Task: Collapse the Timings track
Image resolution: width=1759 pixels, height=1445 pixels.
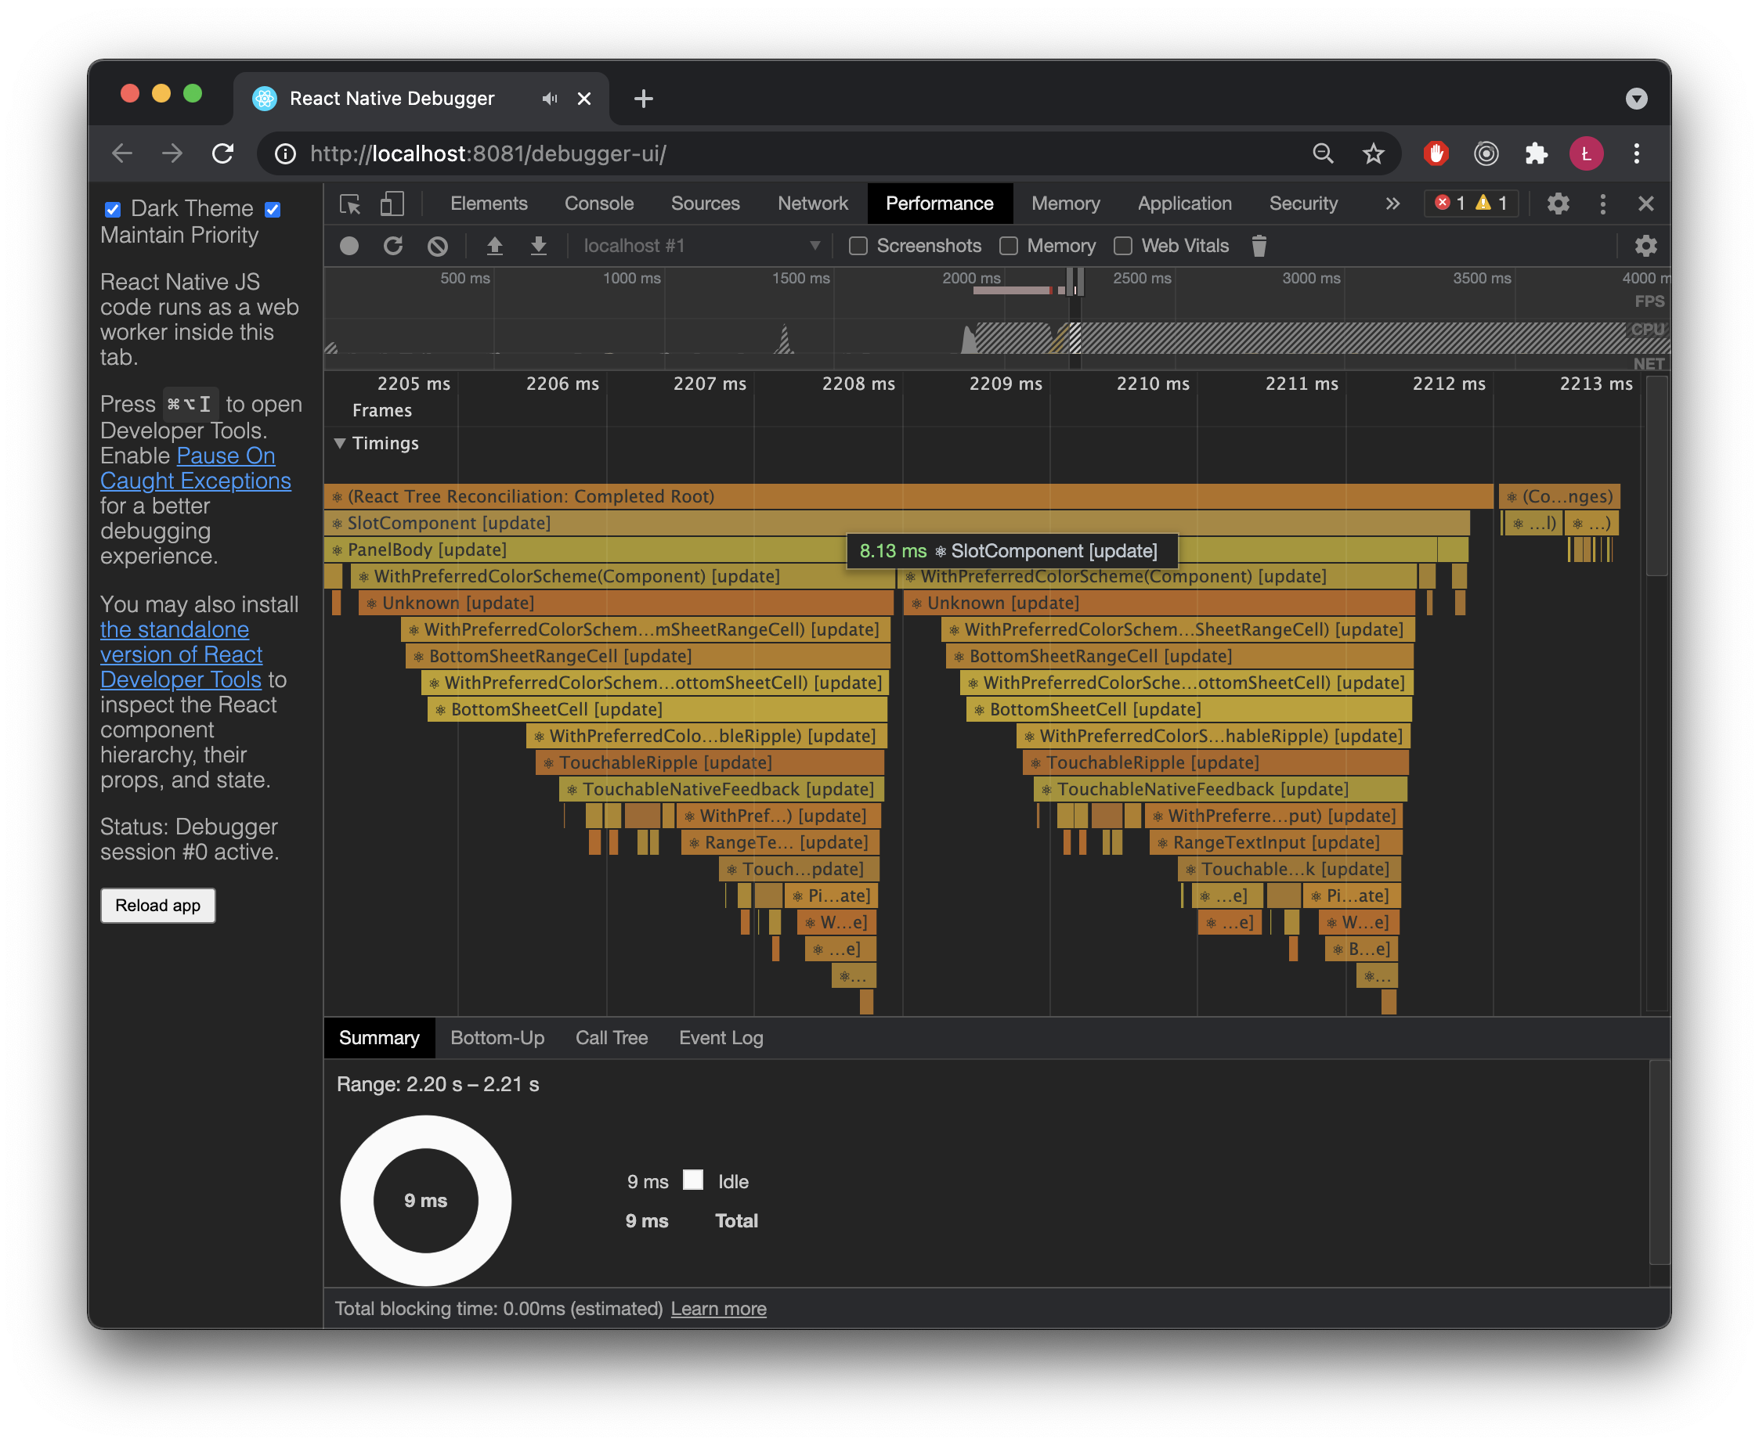Action: click(x=340, y=443)
